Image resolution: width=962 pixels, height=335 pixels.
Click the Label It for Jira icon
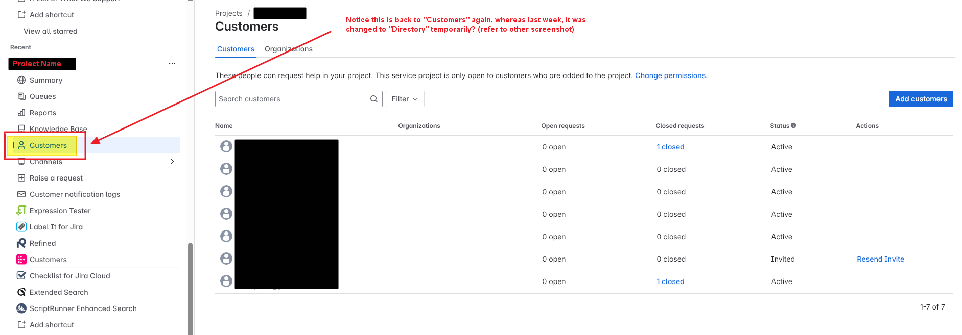21,227
